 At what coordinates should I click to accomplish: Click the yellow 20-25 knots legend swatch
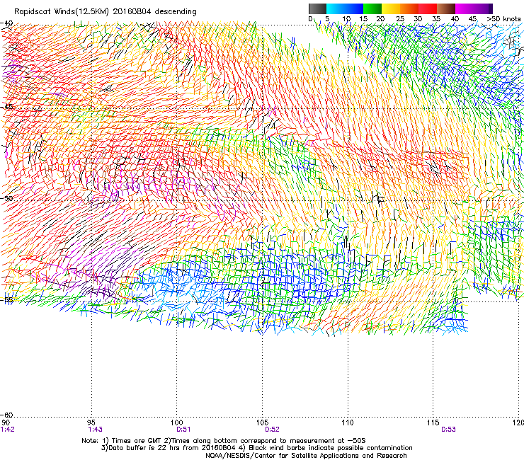(x=391, y=8)
